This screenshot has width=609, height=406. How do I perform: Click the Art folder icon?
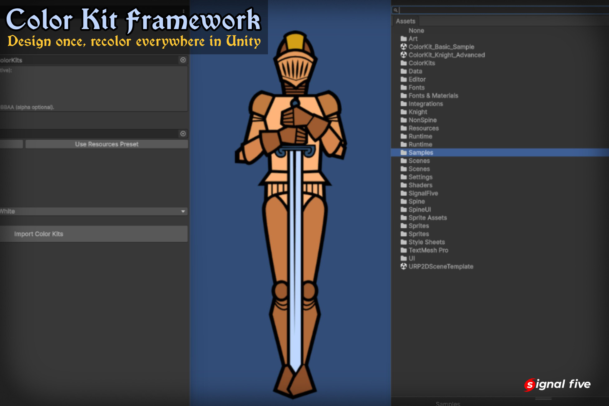(x=404, y=39)
